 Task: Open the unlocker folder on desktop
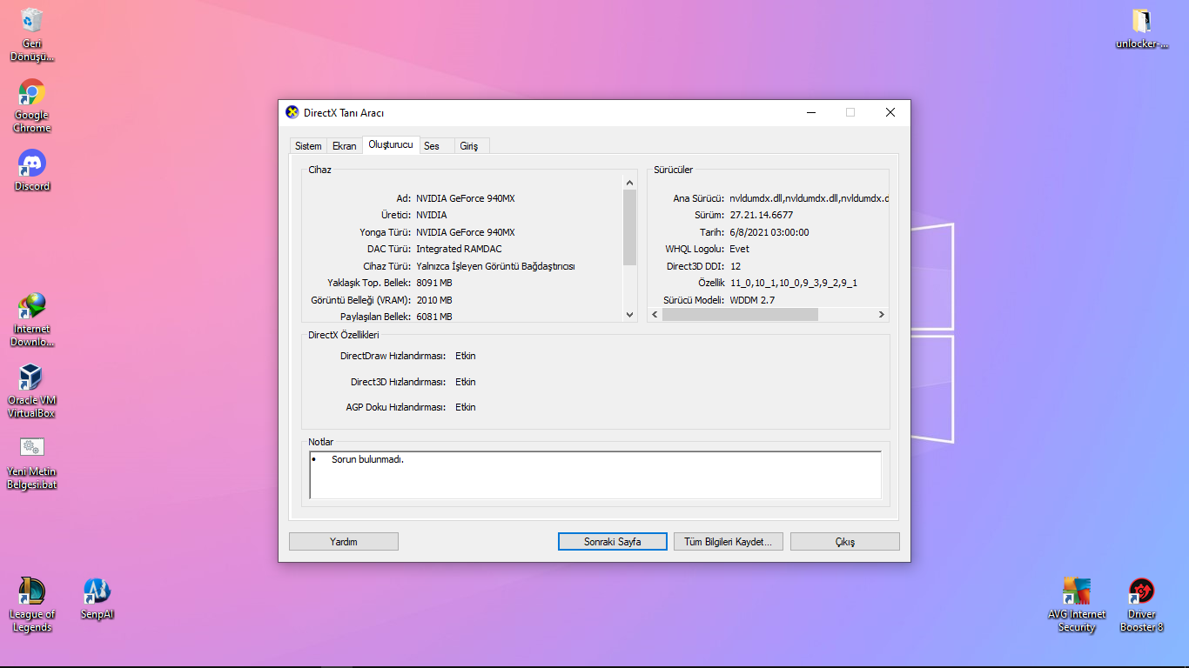[x=1141, y=28]
